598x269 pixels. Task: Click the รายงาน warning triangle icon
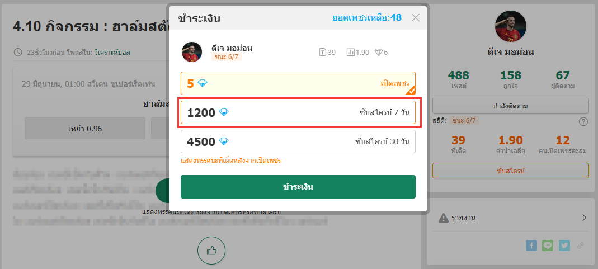click(x=443, y=218)
